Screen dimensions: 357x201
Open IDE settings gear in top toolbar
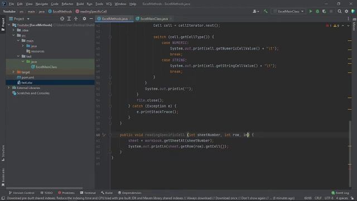[x=346, y=11]
